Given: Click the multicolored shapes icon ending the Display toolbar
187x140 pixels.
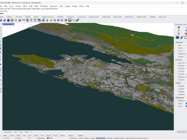Looking at the screenshot, I should point(78,20).
